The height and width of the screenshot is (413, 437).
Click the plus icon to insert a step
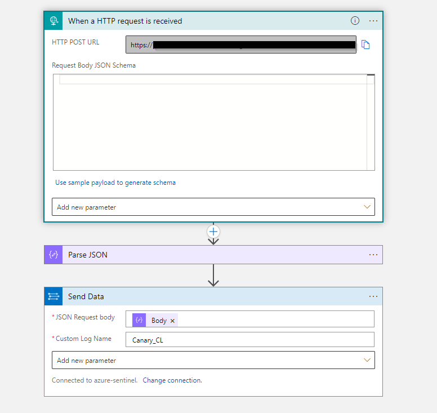pyautogui.click(x=213, y=232)
